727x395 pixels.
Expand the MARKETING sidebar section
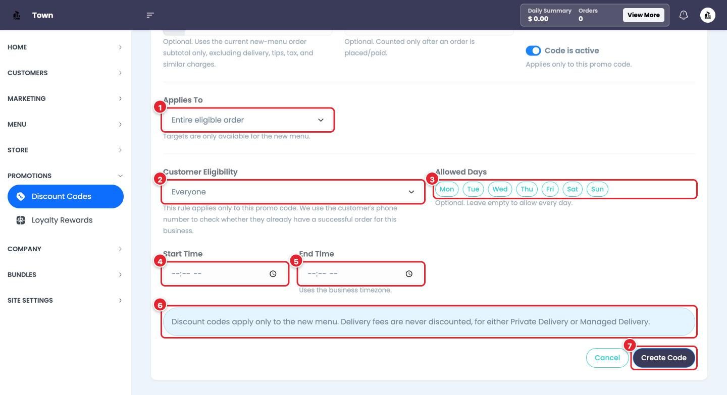pyautogui.click(x=65, y=98)
